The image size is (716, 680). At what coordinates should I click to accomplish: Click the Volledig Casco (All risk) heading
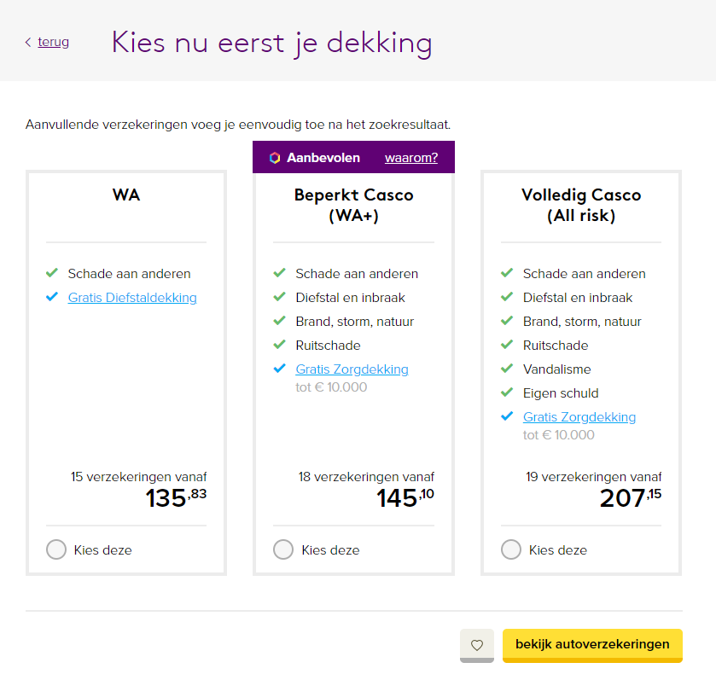(x=581, y=205)
